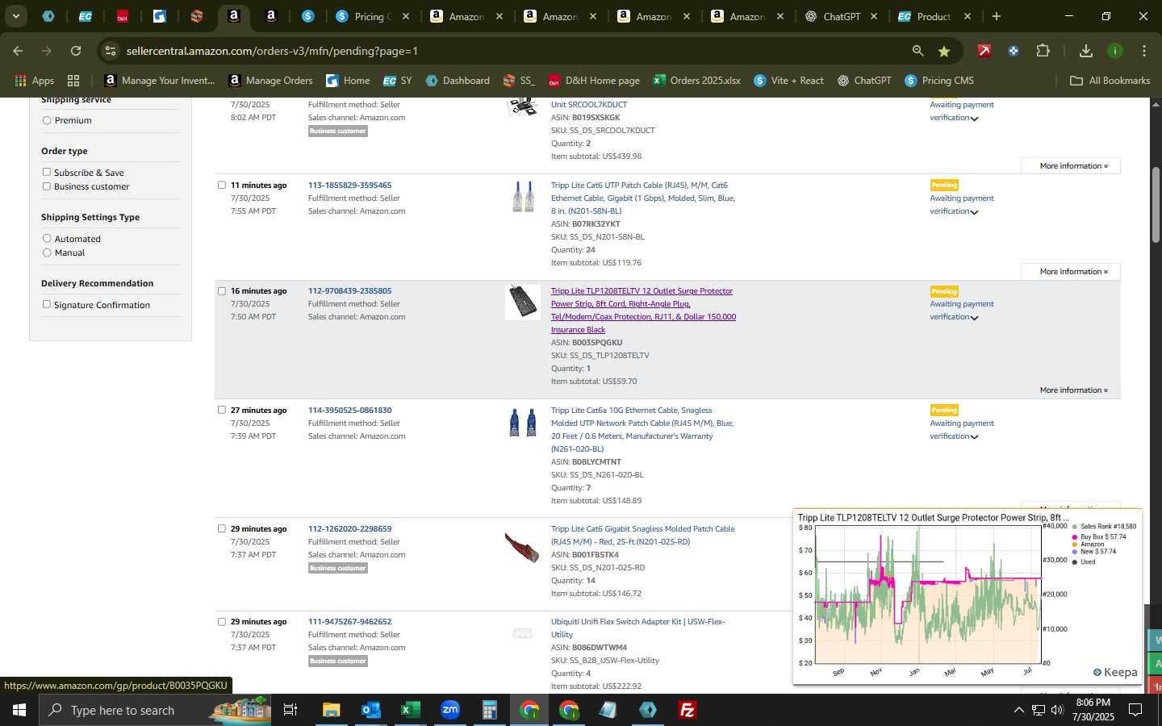Open the notifications center icon
The image size is (1162, 726).
[x=1135, y=710]
